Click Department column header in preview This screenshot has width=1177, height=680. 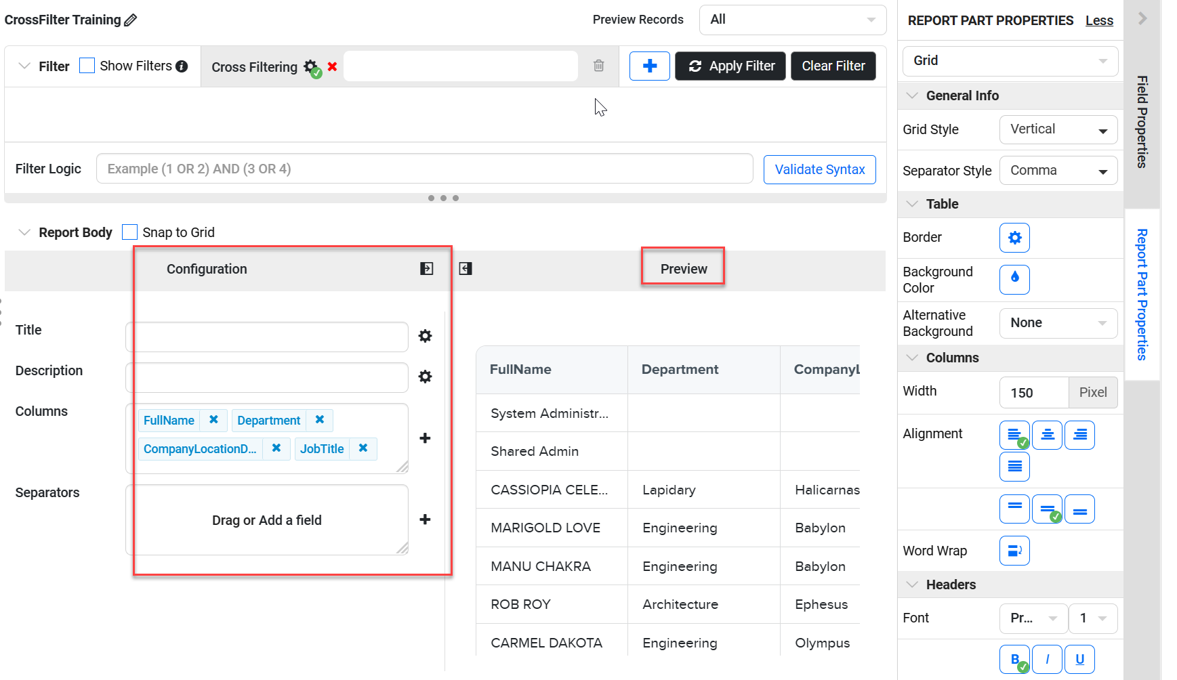704,370
